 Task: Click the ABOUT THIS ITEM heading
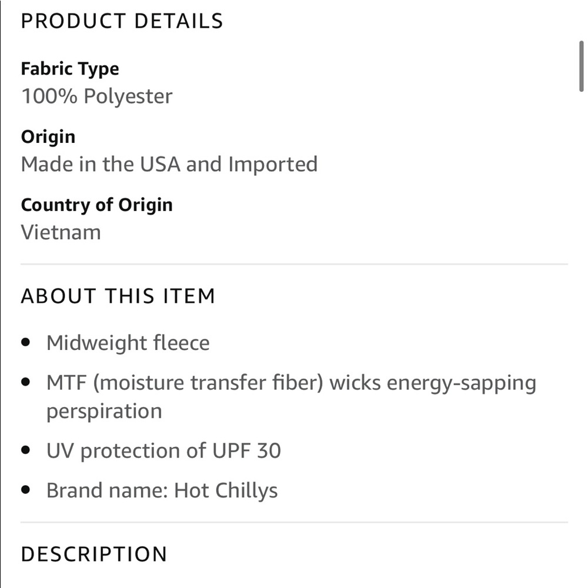[x=118, y=296]
